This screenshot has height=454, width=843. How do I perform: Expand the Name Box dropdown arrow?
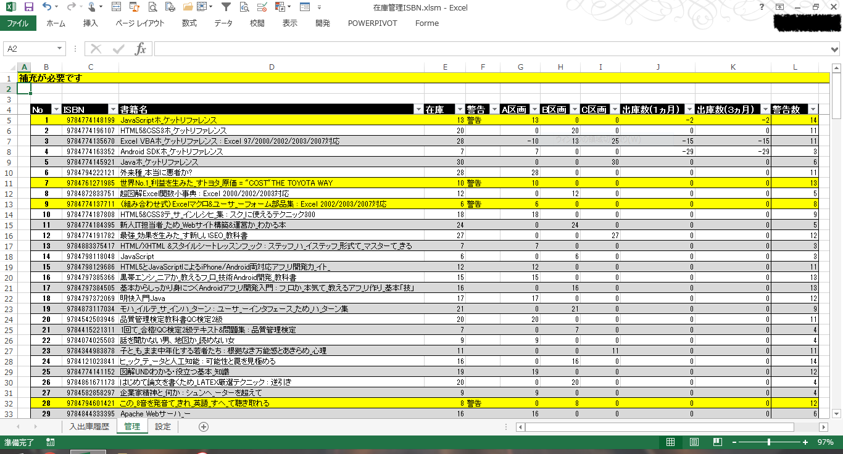(60, 49)
